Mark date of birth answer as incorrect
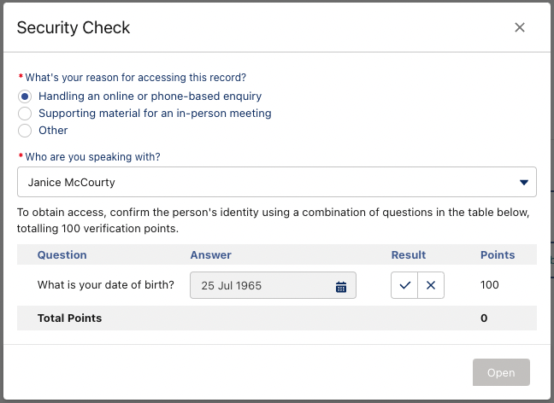Viewport: 554px width, 403px height. [431, 285]
